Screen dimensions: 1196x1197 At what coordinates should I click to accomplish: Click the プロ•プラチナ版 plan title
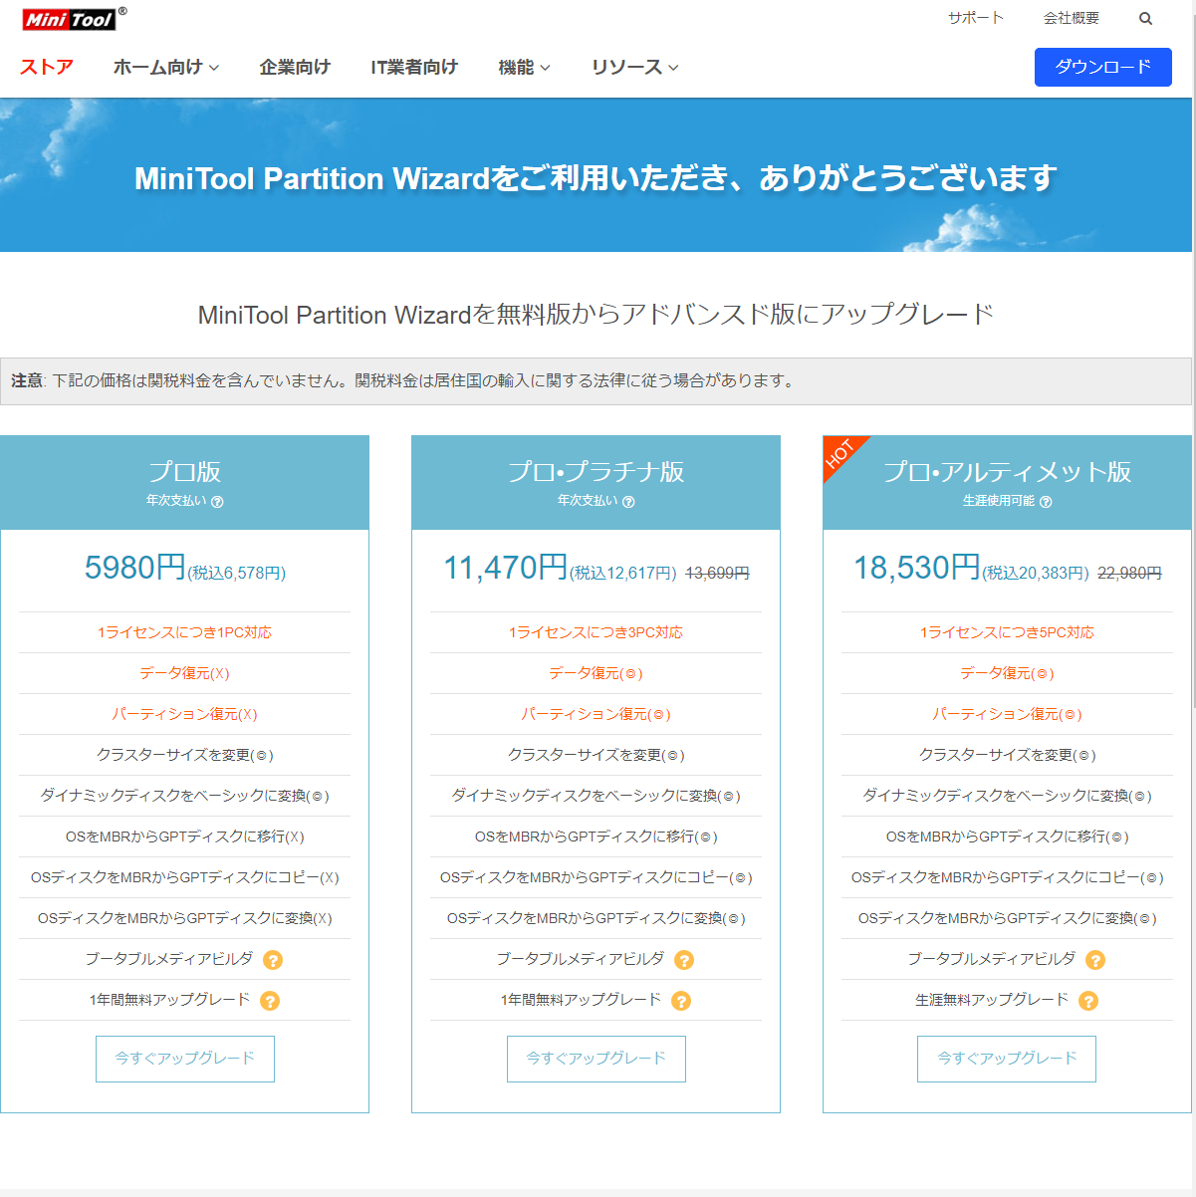tap(597, 471)
